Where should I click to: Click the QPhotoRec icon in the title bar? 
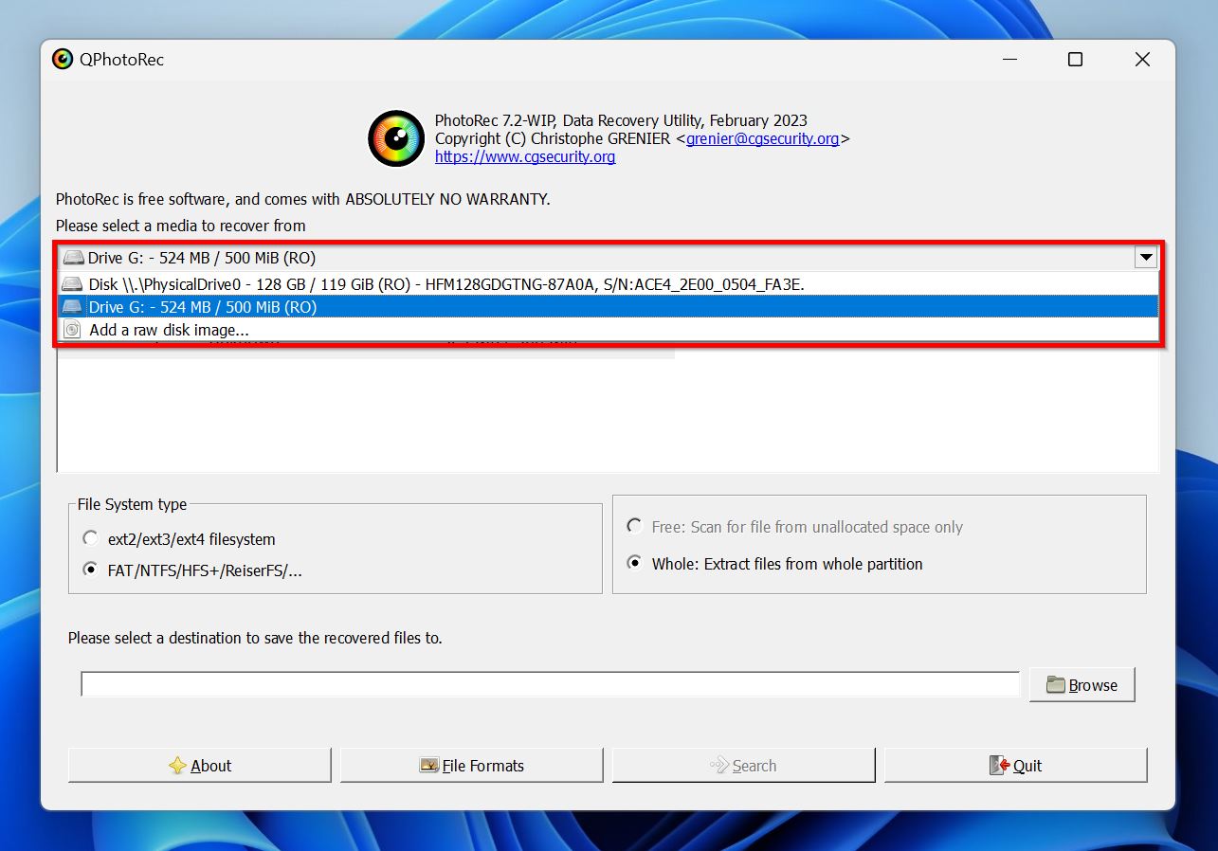coord(62,59)
